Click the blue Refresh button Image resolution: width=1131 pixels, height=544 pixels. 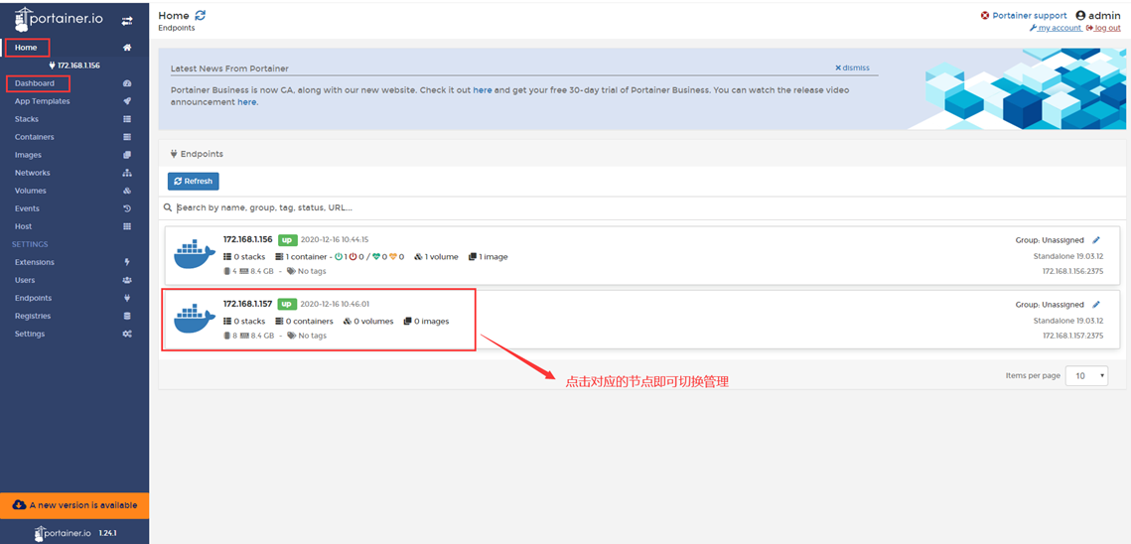[194, 182]
